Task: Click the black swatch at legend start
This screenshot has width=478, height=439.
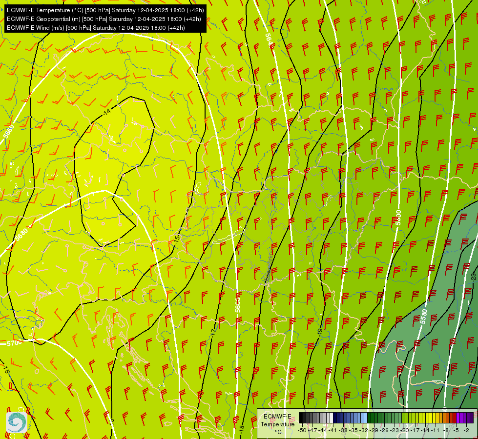Action: 301,418
